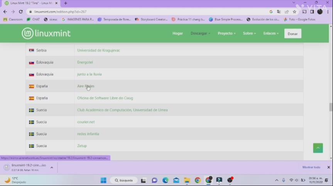Open the IMAGENES PARA P... bookmark
Screen dimensions: 333x186
coord(78,20)
